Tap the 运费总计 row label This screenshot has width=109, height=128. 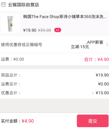click(11, 84)
